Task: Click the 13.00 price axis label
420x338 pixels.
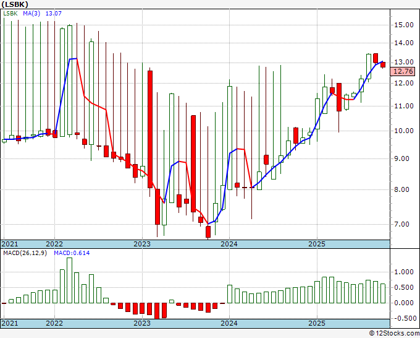Action: click(404, 62)
